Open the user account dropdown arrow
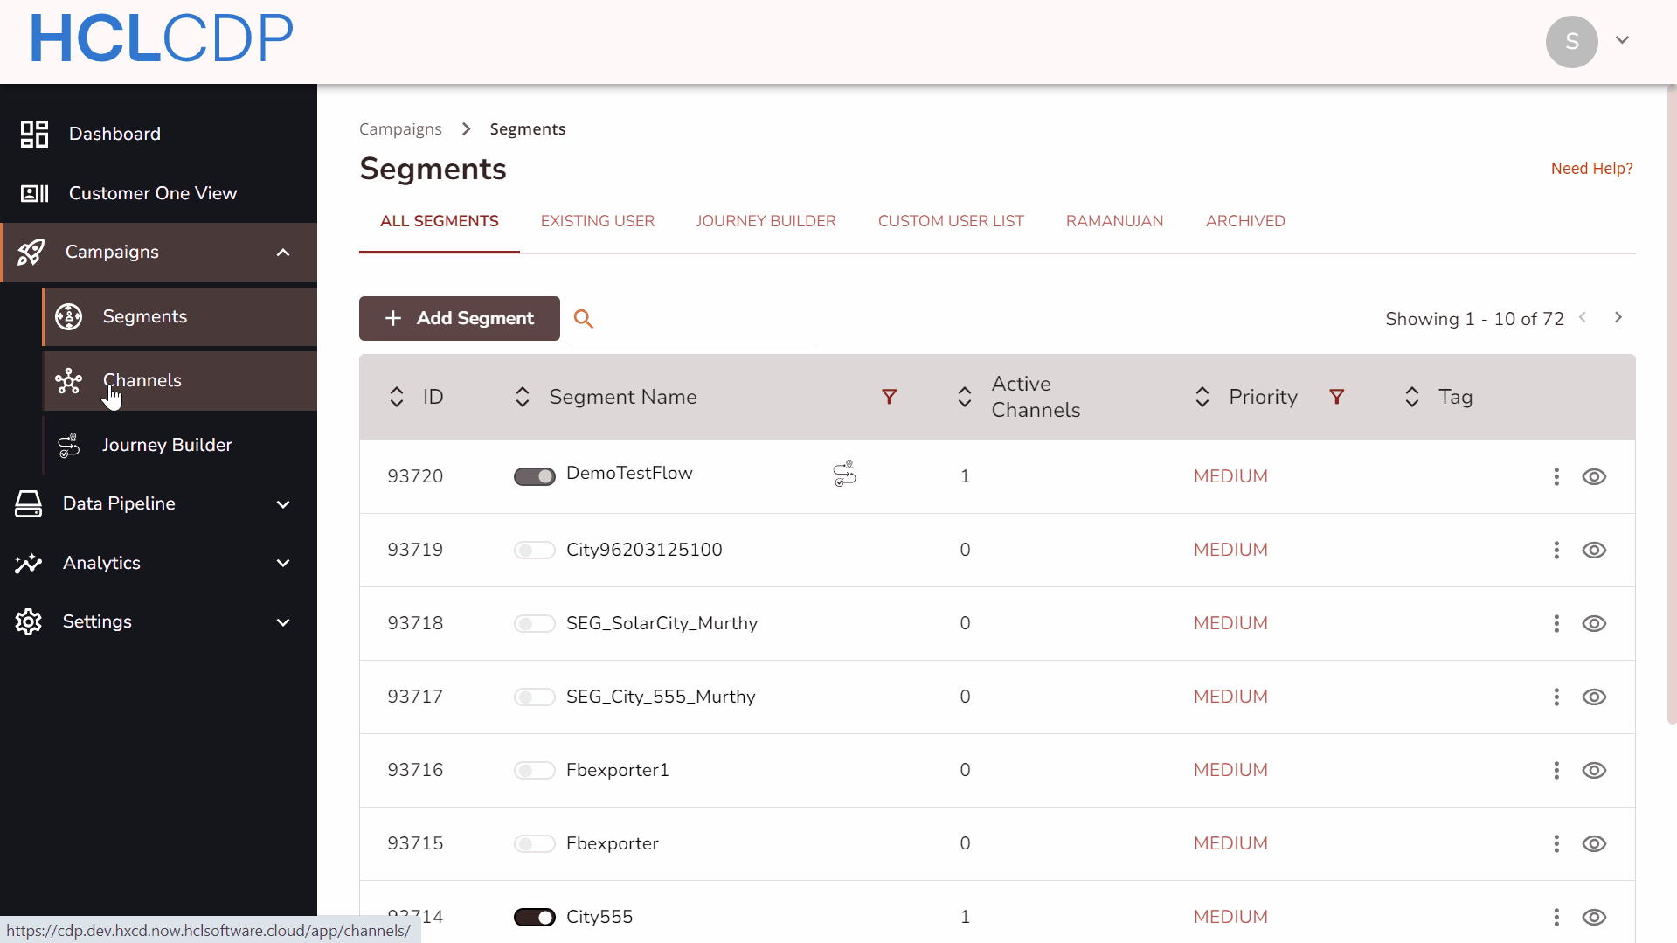The image size is (1677, 943). (1622, 40)
